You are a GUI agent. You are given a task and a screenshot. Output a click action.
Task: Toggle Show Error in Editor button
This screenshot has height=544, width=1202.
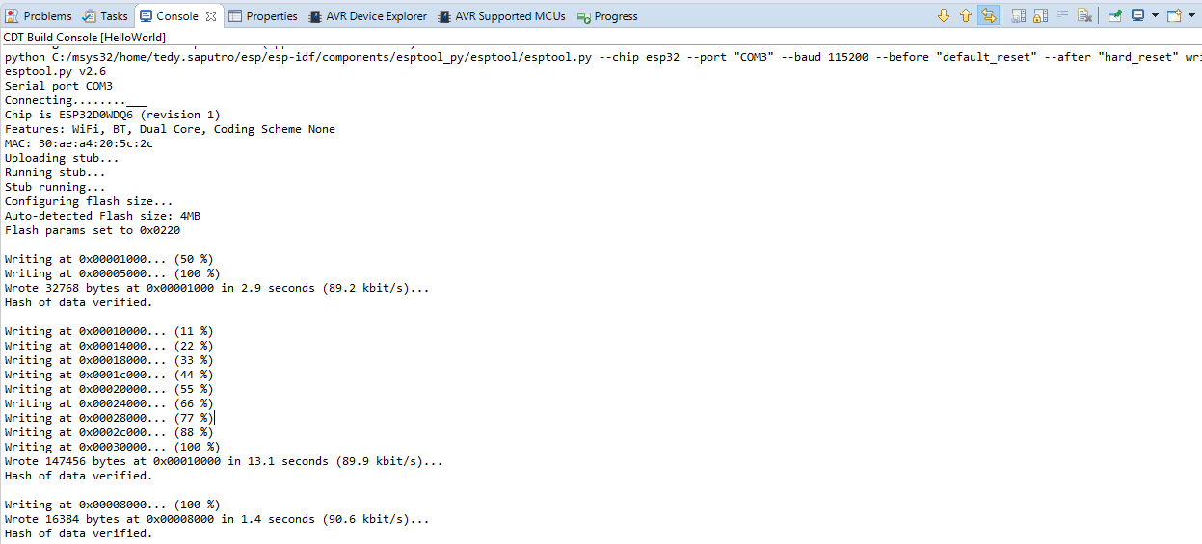[987, 15]
